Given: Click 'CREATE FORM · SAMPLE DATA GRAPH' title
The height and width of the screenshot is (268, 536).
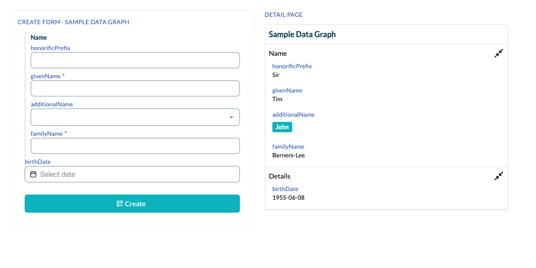Looking at the screenshot, I should point(73,22).
